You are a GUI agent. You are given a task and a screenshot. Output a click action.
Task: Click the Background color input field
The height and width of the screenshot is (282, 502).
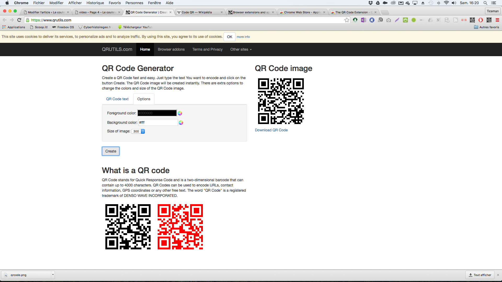coord(158,122)
